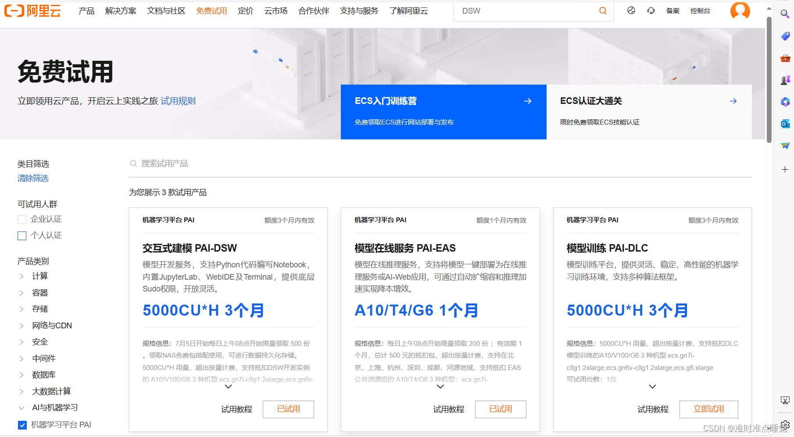Screen dimensions: 794x437
Task: Click 立即试用 on PAI-DLC card
Action: point(708,409)
